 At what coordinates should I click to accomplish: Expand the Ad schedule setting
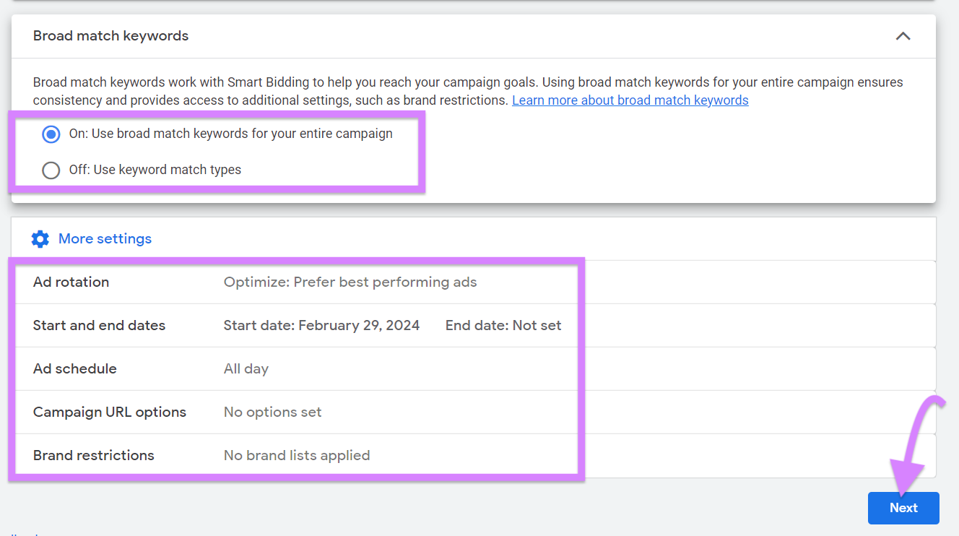click(x=74, y=368)
